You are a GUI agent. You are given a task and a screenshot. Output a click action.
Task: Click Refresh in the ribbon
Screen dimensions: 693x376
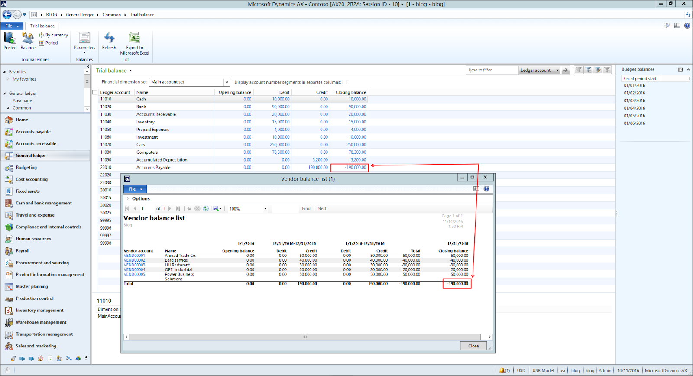pyautogui.click(x=109, y=41)
